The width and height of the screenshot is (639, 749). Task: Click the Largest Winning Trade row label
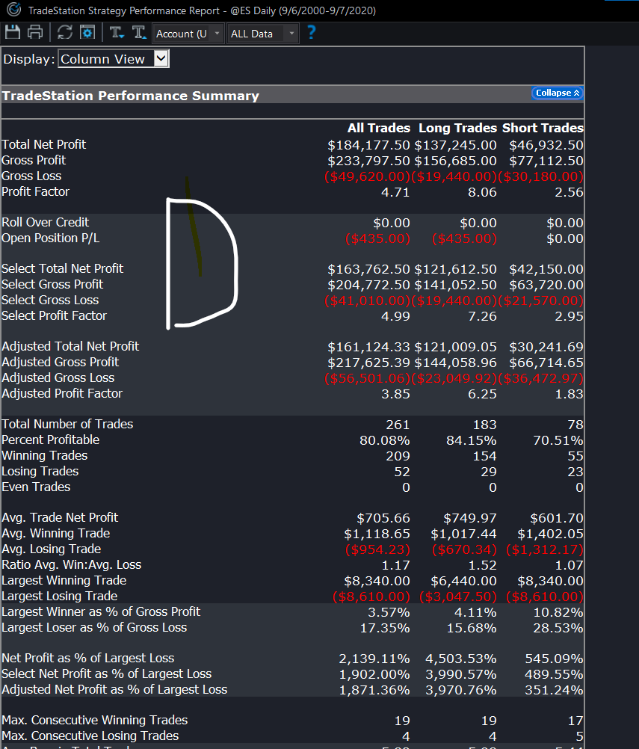[x=64, y=580]
